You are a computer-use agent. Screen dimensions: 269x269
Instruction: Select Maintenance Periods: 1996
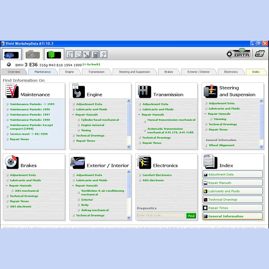30,109
